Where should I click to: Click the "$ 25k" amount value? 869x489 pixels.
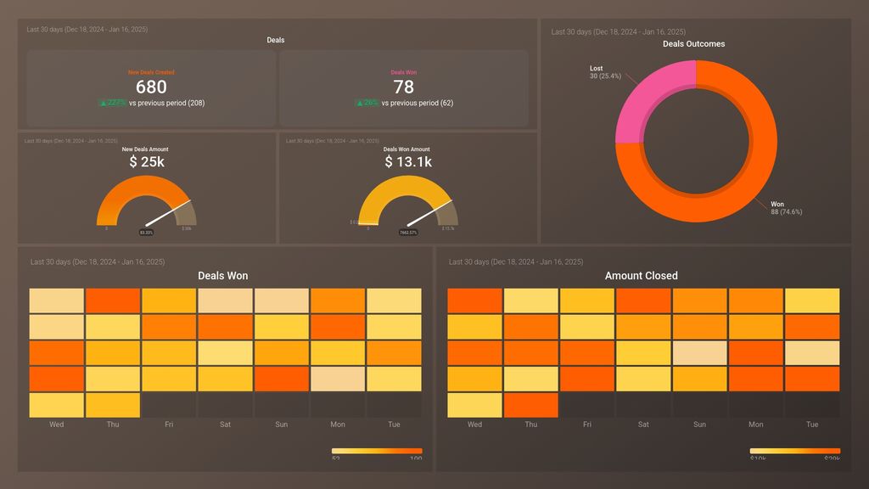[x=147, y=162]
